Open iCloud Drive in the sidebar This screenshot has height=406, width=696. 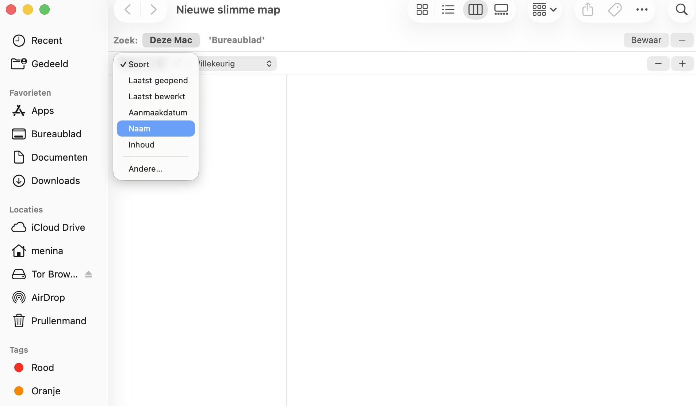58,227
